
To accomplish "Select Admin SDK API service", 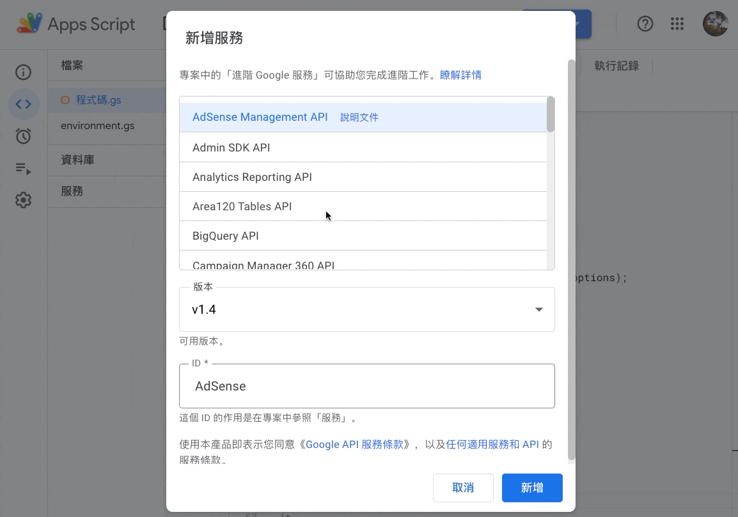I will click(363, 147).
